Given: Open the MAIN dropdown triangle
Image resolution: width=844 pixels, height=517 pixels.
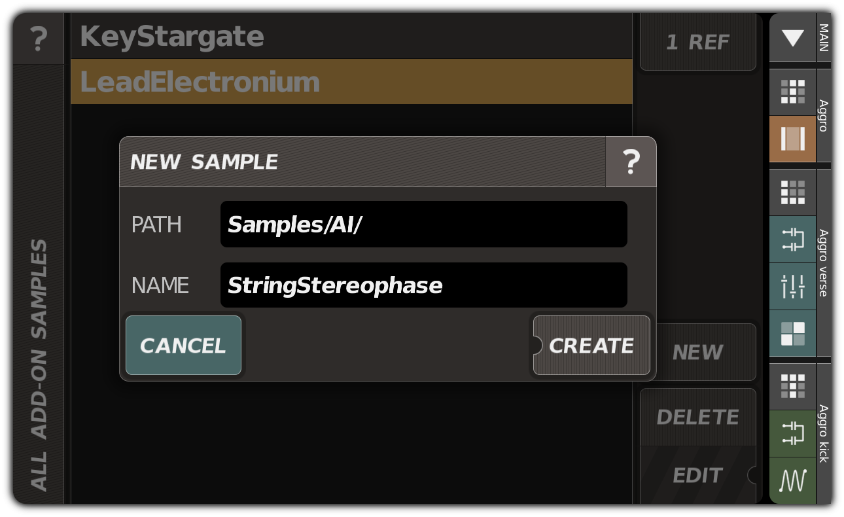Looking at the screenshot, I should point(792,38).
